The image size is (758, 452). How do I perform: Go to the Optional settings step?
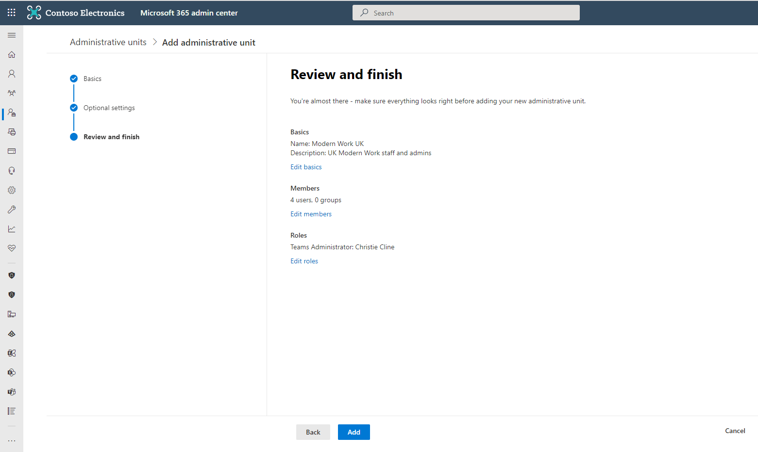(109, 108)
